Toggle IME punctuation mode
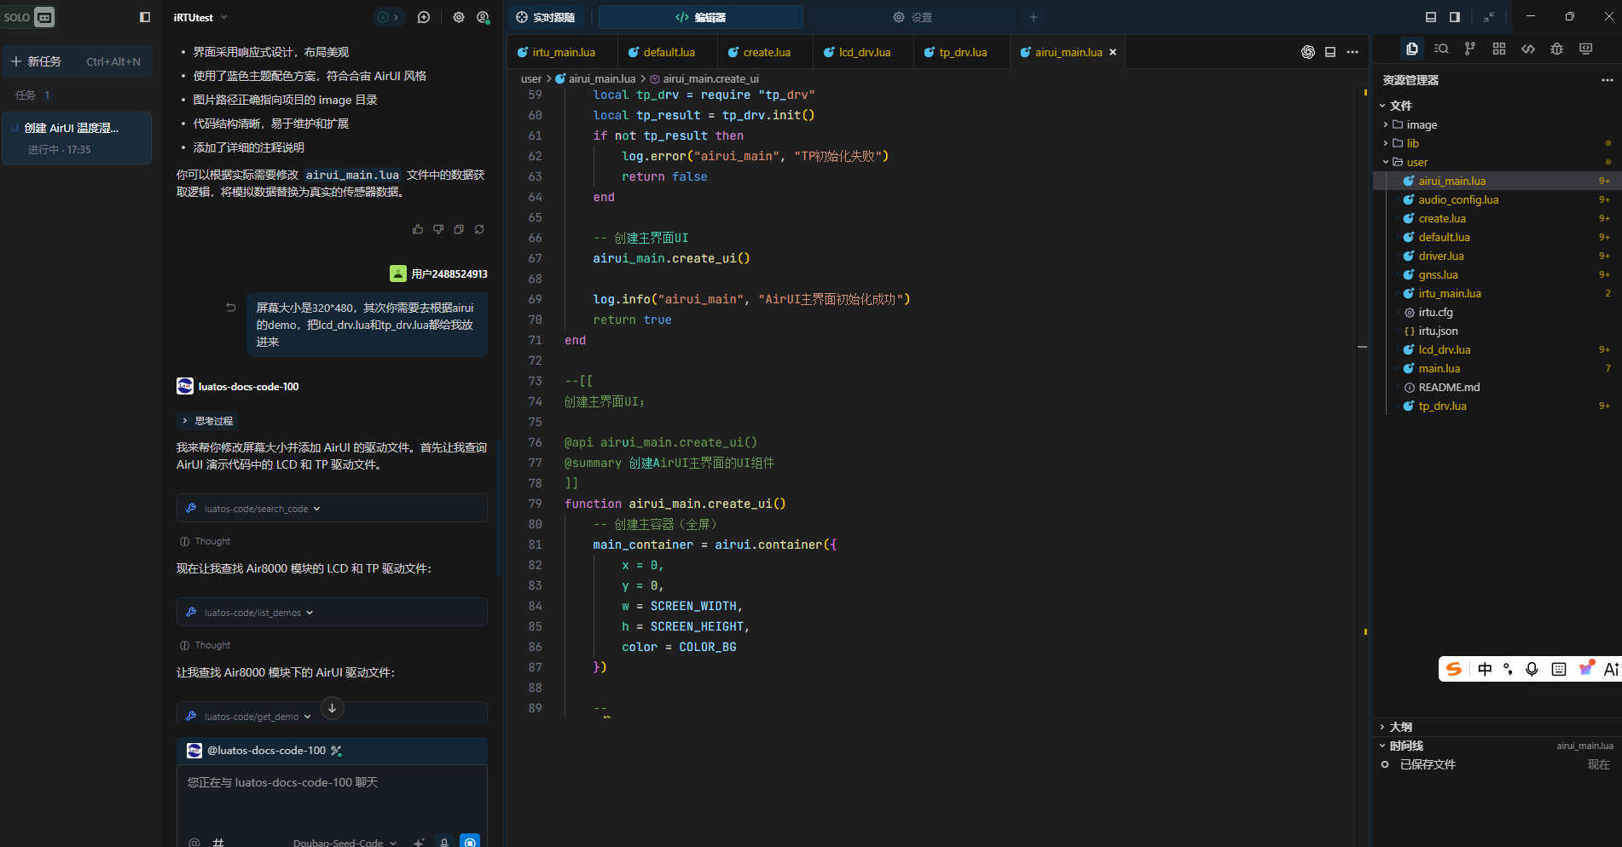Image resolution: width=1622 pixels, height=847 pixels. [1508, 669]
